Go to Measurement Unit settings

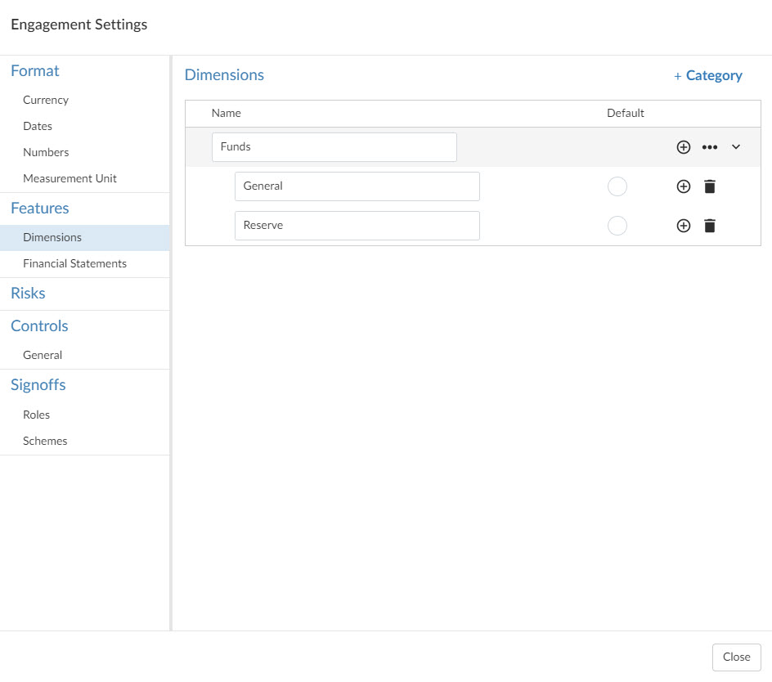70,178
